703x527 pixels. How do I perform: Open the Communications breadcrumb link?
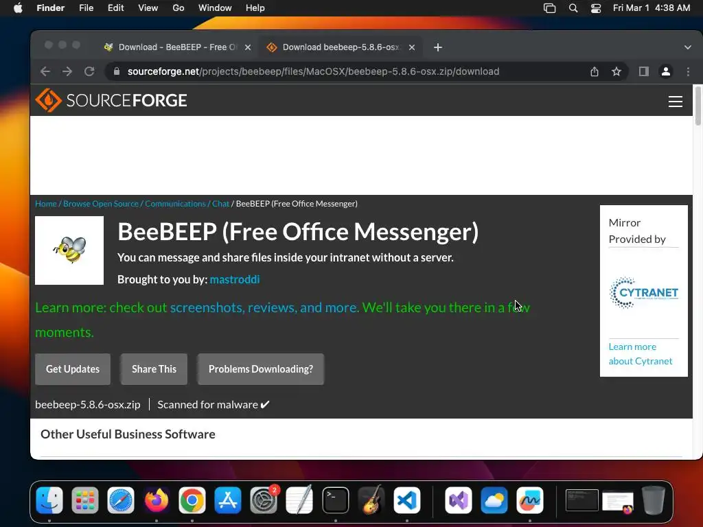pyautogui.click(x=175, y=203)
